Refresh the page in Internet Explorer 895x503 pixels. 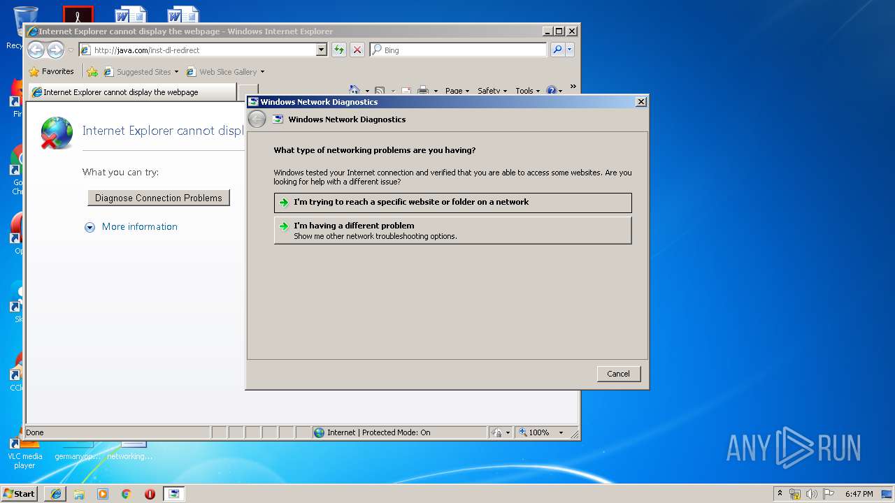click(x=339, y=50)
